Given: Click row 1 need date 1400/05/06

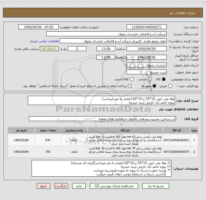Looking at the screenshot, I should pyautogui.click(x=21, y=140).
